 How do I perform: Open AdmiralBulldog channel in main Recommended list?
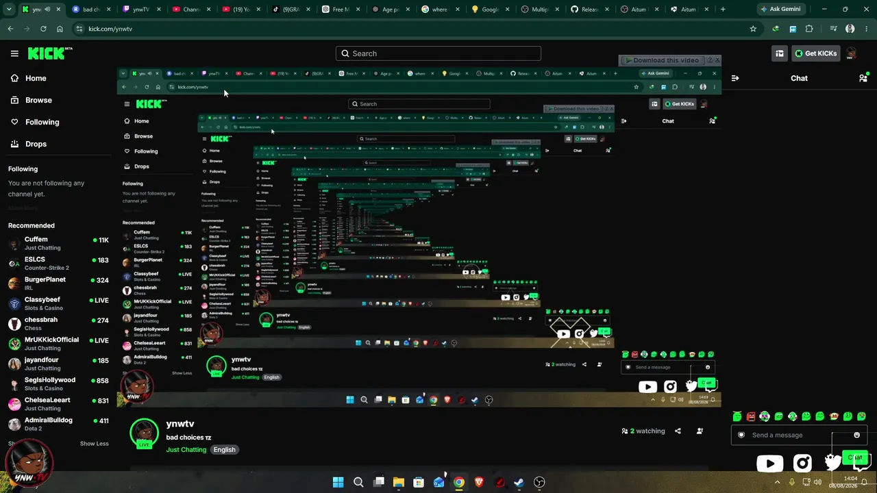pyautogui.click(x=58, y=424)
